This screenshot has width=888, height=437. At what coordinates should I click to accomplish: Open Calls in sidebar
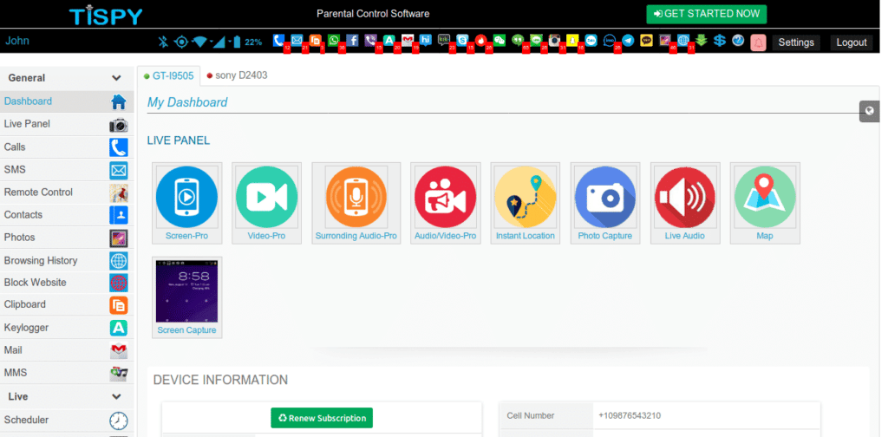67,147
